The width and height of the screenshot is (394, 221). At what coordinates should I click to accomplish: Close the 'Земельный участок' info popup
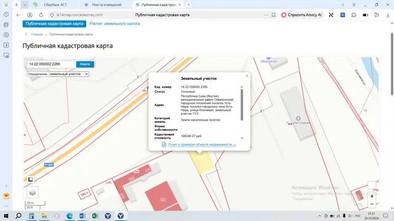click(x=247, y=76)
